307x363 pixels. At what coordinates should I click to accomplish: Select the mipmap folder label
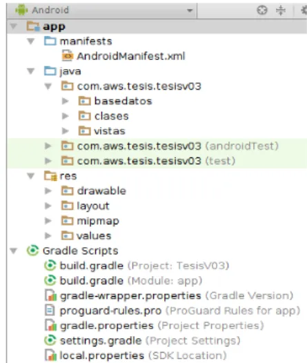coord(98,222)
